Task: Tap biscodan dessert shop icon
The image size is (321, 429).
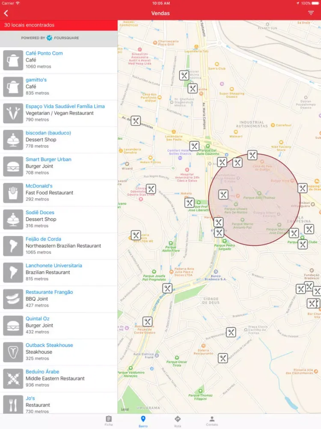Action: [13, 140]
